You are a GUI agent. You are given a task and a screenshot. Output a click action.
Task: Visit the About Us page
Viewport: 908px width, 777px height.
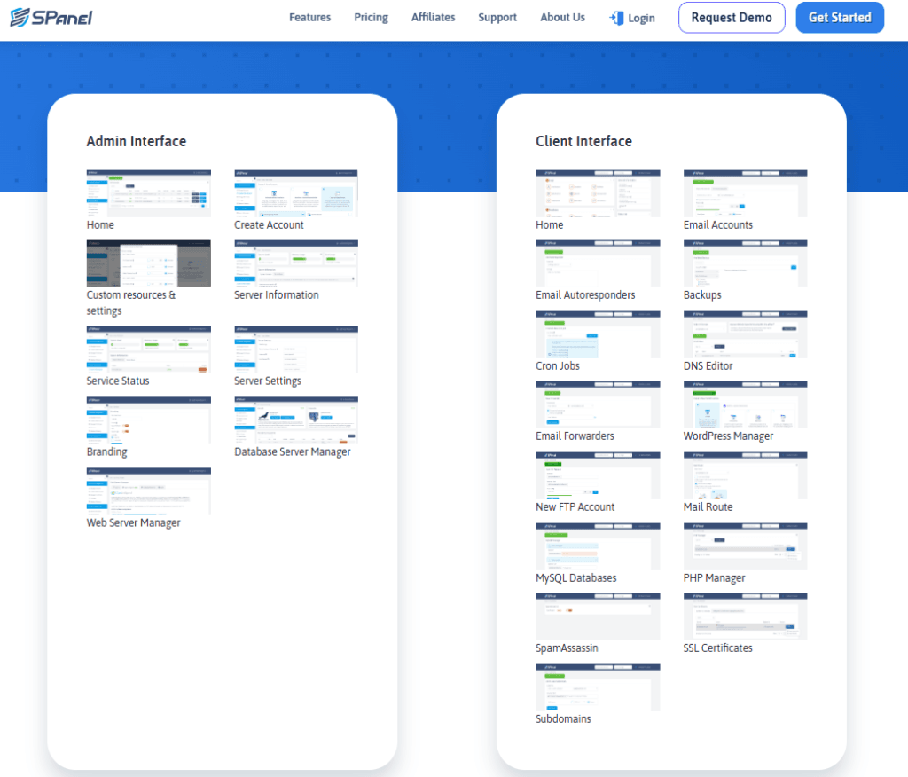click(562, 18)
